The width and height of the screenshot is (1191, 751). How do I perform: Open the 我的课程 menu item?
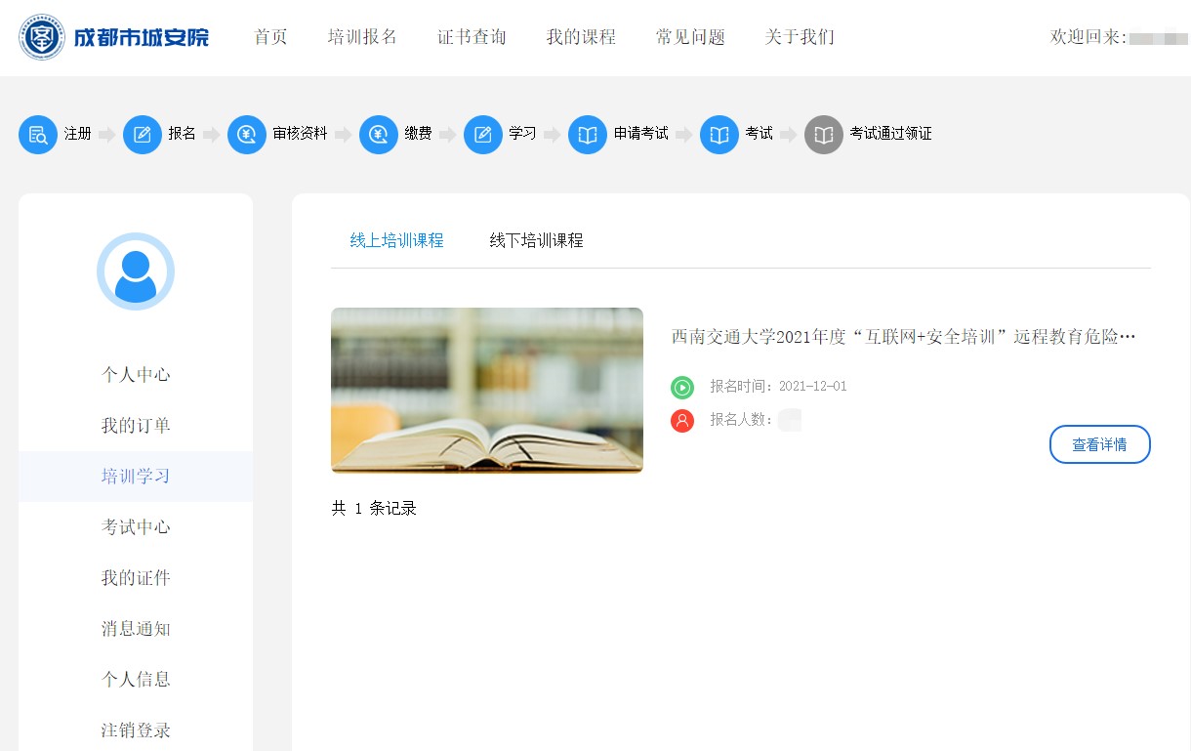click(x=581, y=37)
